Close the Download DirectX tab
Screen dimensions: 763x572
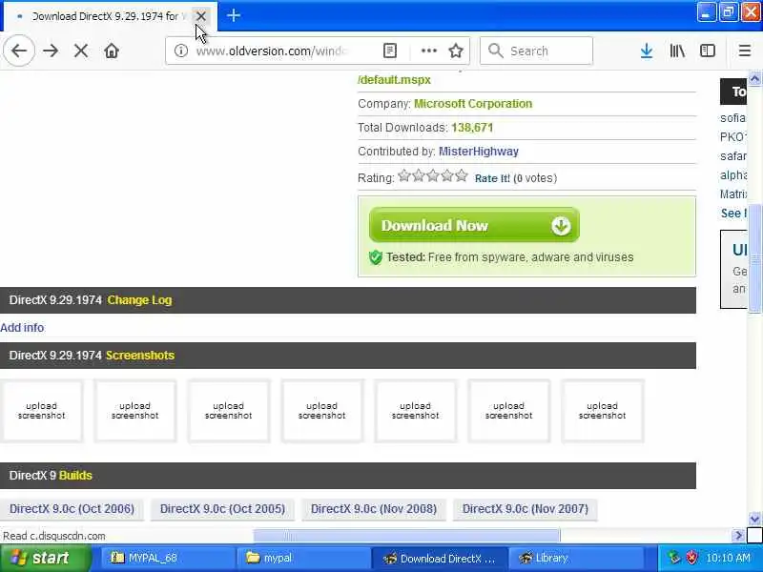pos(200,16)
